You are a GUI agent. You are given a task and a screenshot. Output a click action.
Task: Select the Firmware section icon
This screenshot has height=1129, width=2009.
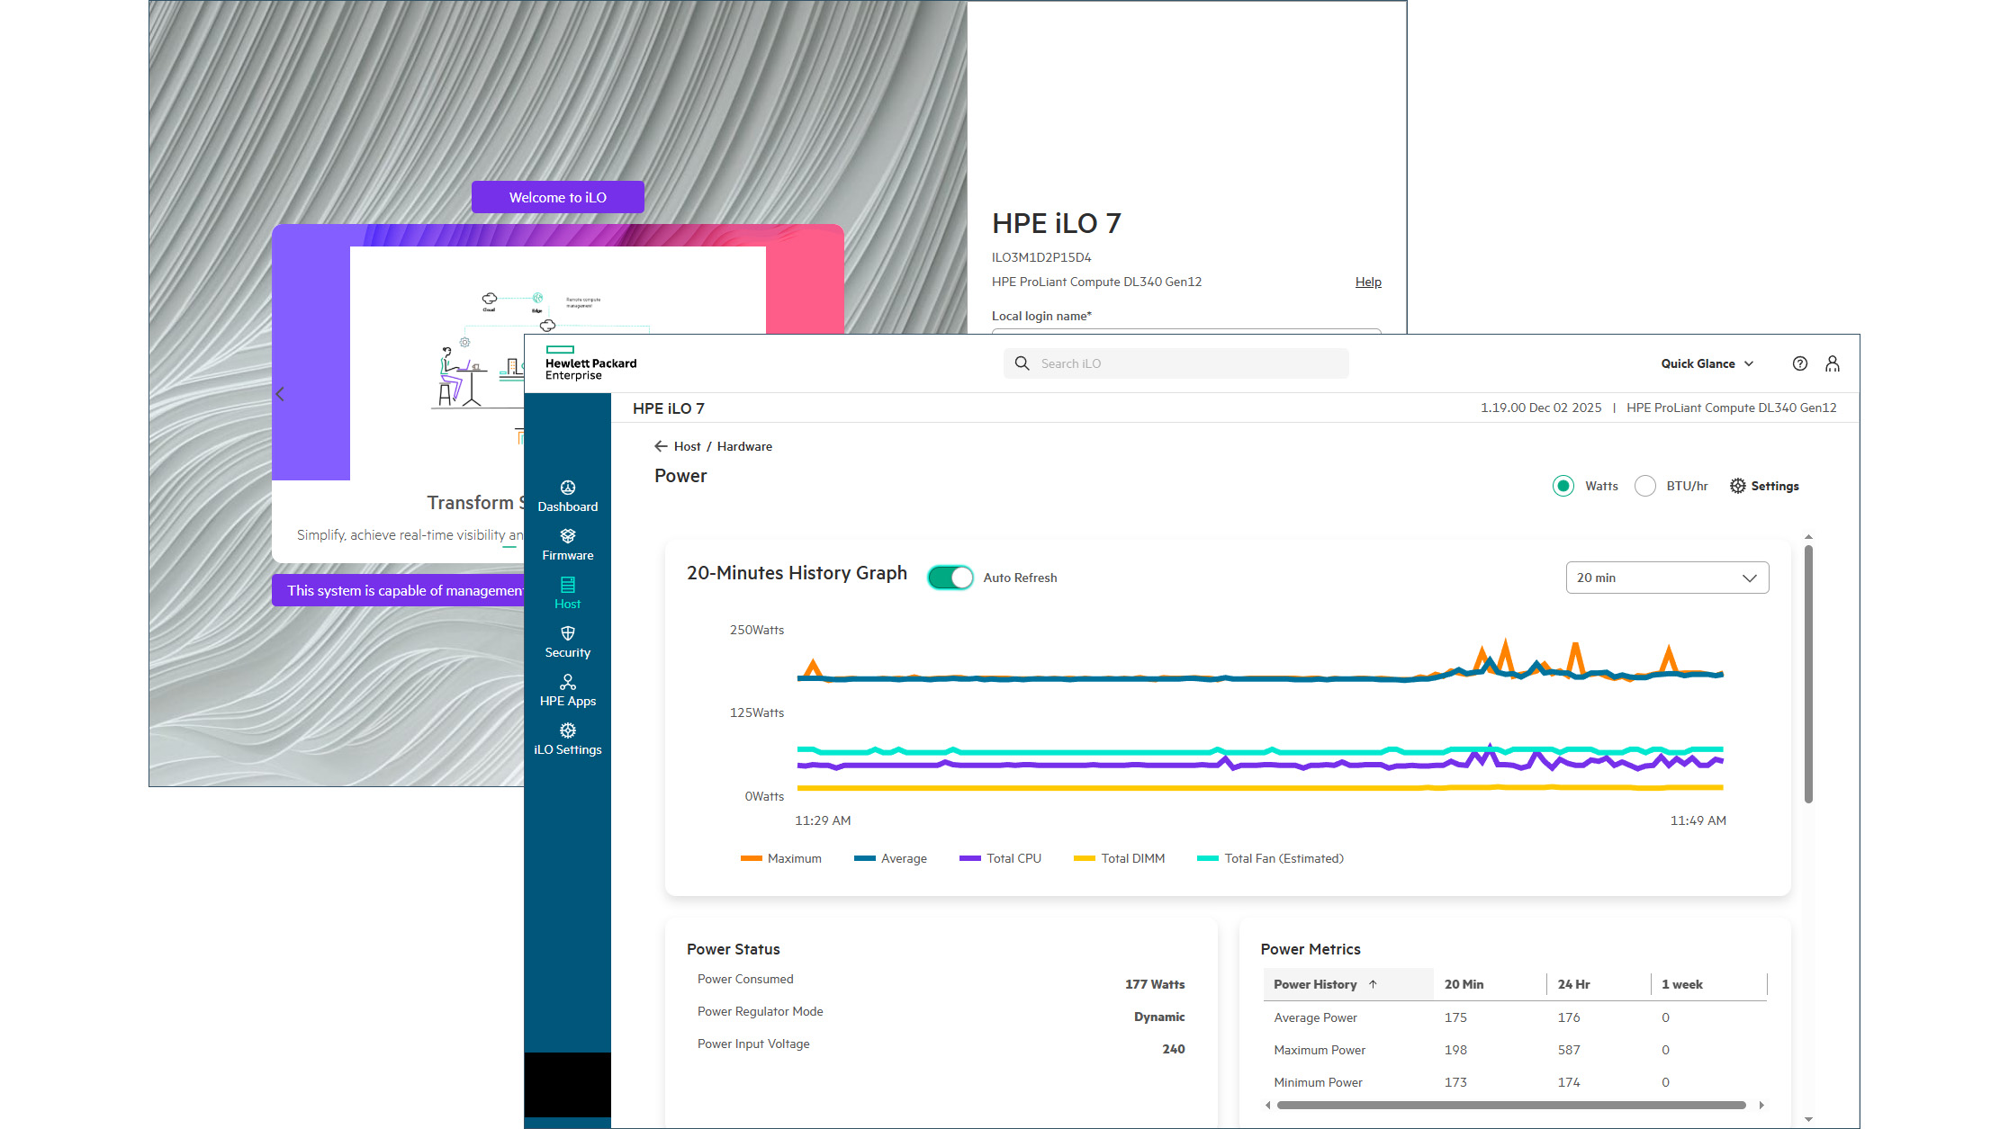pos(567,543)
